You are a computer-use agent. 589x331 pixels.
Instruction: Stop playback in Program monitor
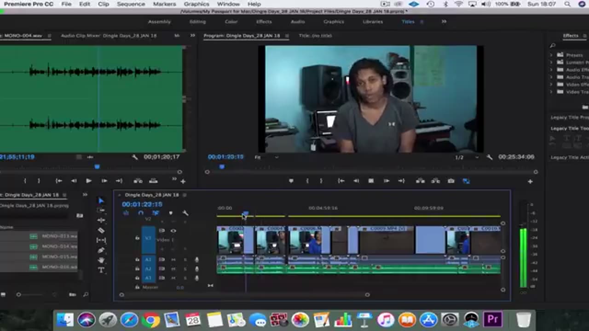coord(371,181)
